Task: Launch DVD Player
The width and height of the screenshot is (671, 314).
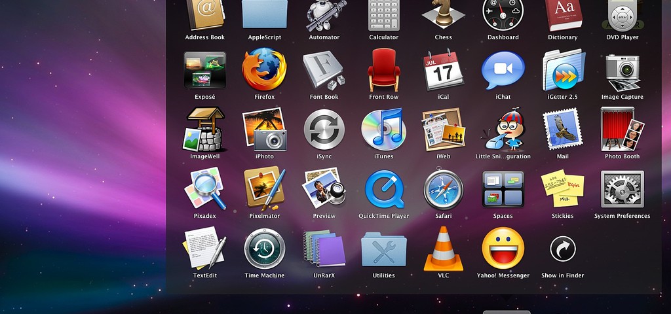Action: pos(623,15)
